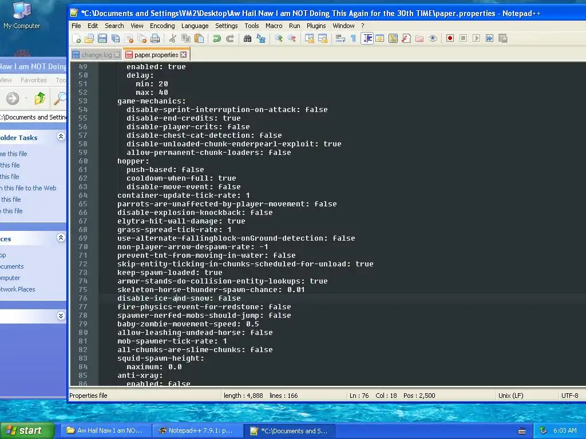Image resolution: width=586 pixels, height=439 pixels.
Task: Open the Edit menu
Action: click(x=93, y=26)
